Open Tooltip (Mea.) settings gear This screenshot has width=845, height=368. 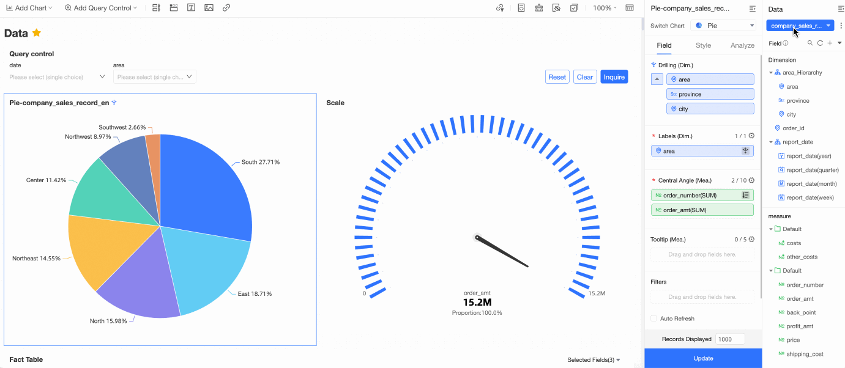coord(751,239)
